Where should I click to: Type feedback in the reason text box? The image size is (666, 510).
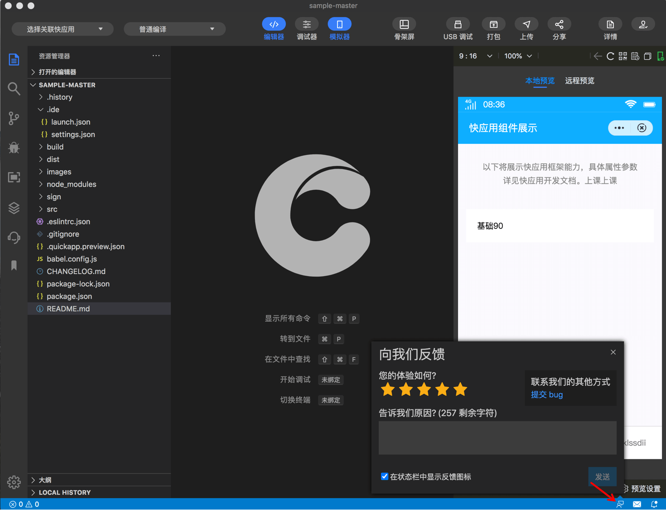tap(497, 438)
